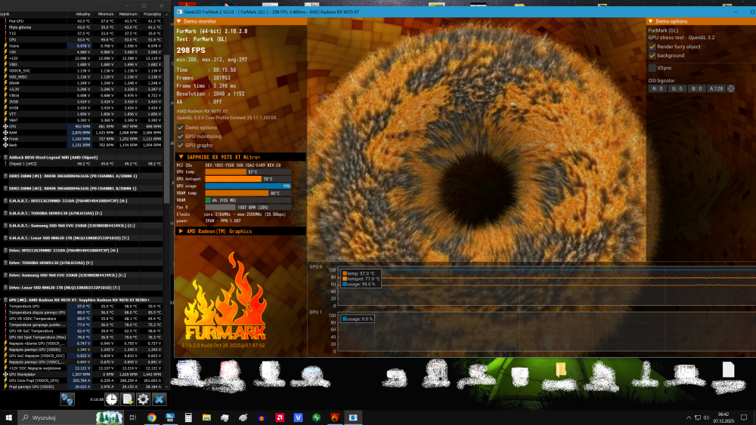Image resolution: width=756 pixels, height=425 pixels.
Task: Switch to Google Chrome on the taskbar
Action: point(151,417)
